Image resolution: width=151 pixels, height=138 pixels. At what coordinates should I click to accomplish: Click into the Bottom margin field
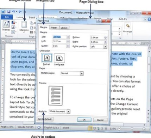pos(97,37)
